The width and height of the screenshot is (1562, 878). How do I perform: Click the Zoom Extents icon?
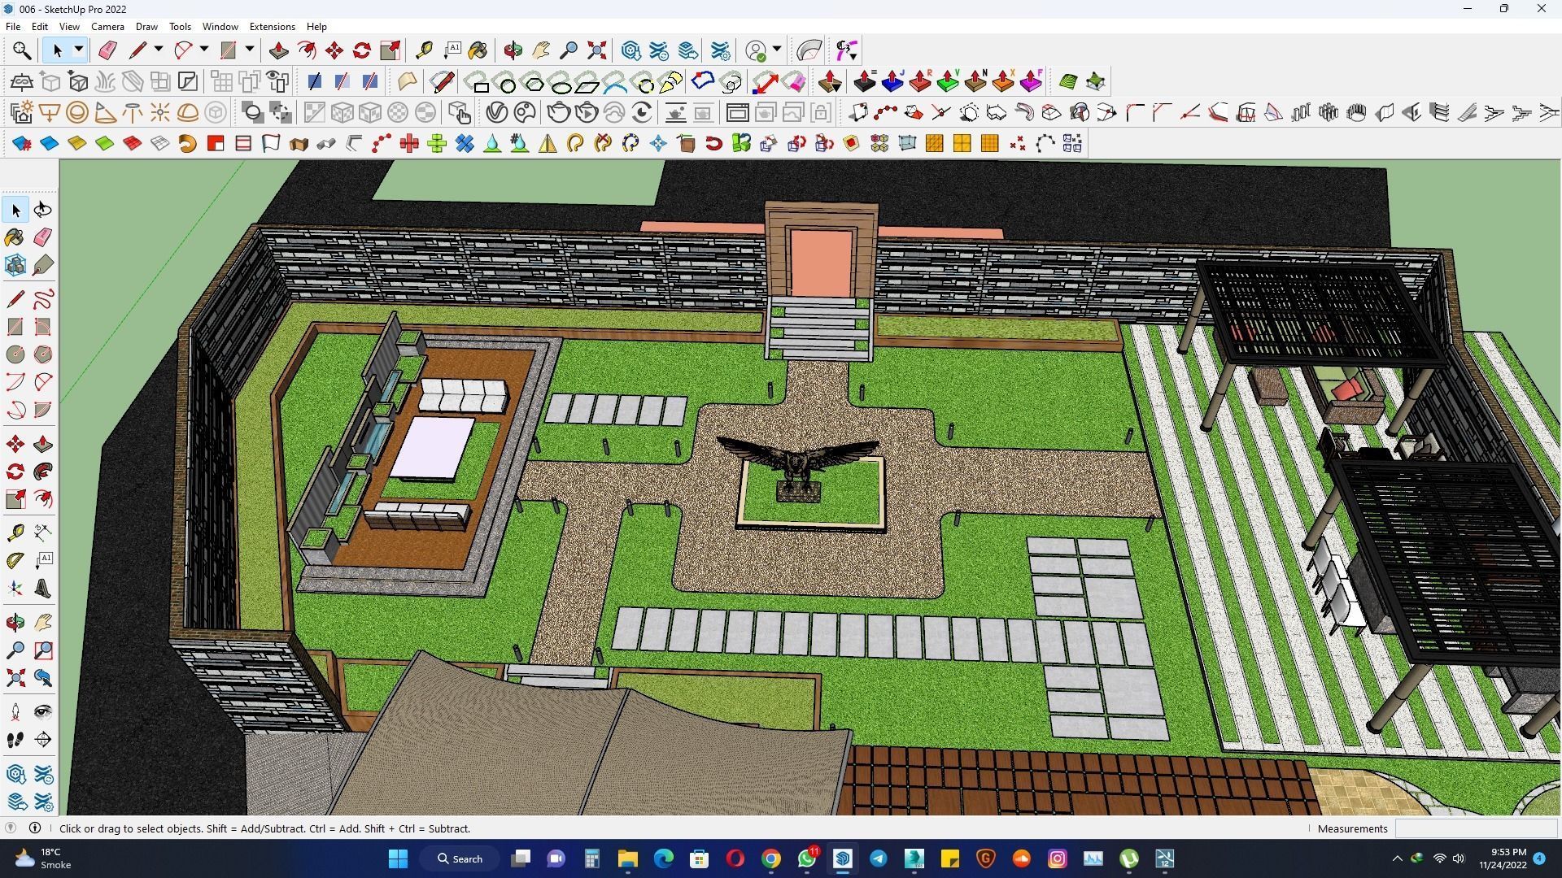click(x=596, y=50)
